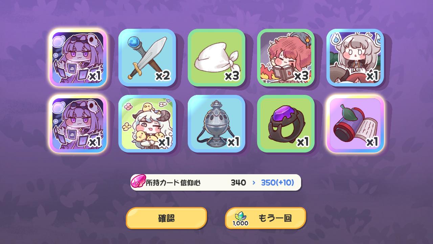
Task: Tap the x2 count on sword item
Action: tap(162, 76)
